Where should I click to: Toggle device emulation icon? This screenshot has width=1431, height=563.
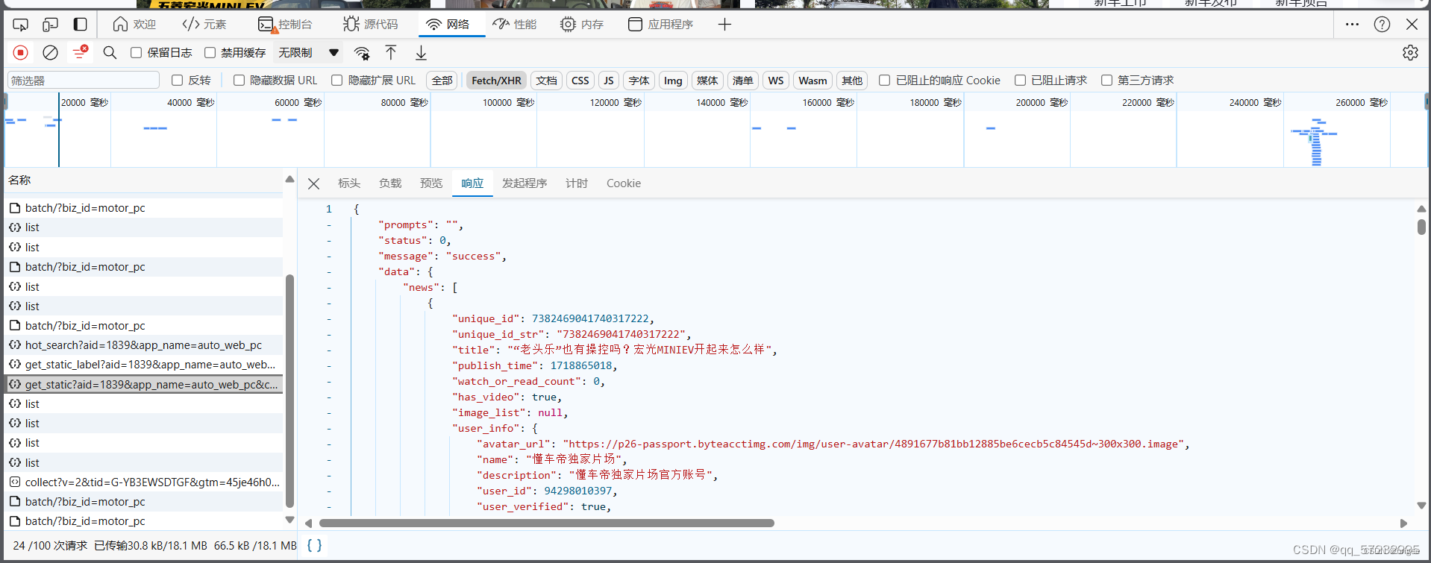pyautogui.click(x=50, y=25)
